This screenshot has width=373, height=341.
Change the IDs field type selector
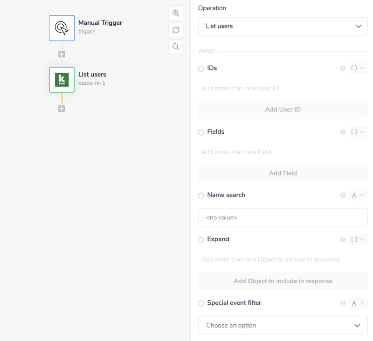point(358,68)
